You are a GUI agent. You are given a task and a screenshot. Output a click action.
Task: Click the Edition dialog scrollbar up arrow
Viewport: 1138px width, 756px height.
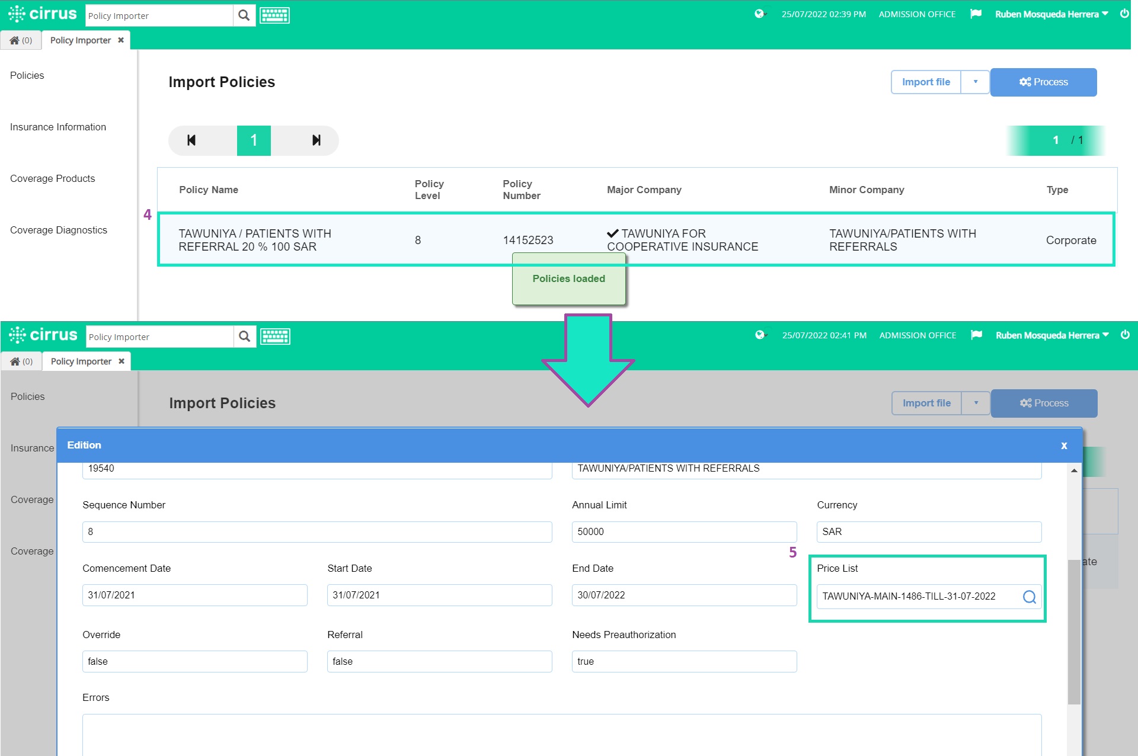pos(1074,470)
